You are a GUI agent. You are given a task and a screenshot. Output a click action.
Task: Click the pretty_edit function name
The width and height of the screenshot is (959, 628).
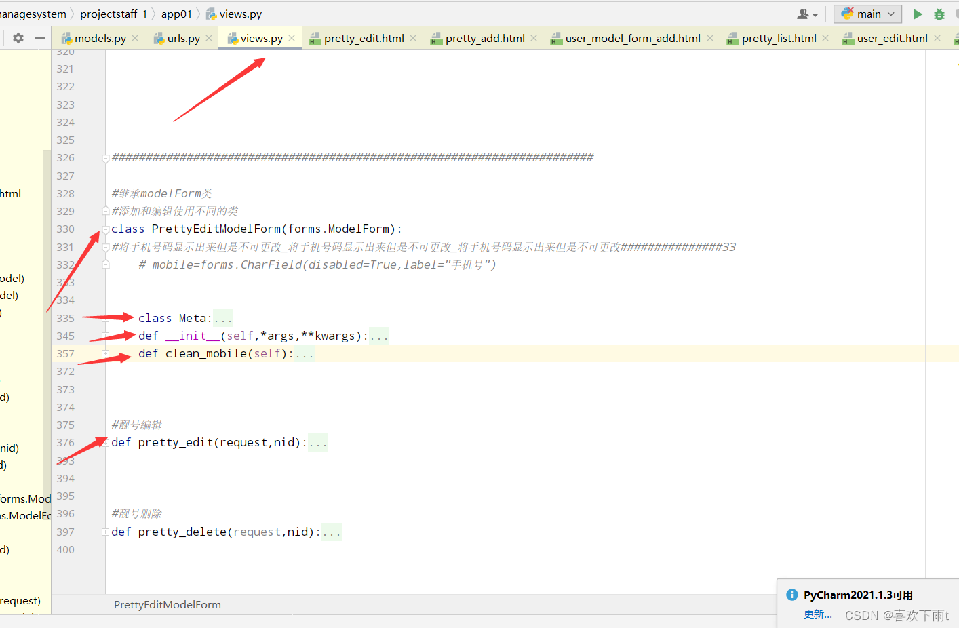pos(176,442)
